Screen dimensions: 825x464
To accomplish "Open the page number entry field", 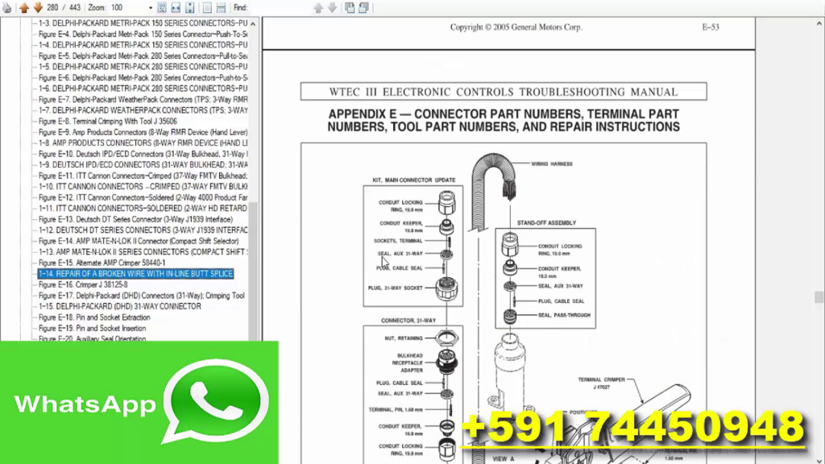I will 55,7.
